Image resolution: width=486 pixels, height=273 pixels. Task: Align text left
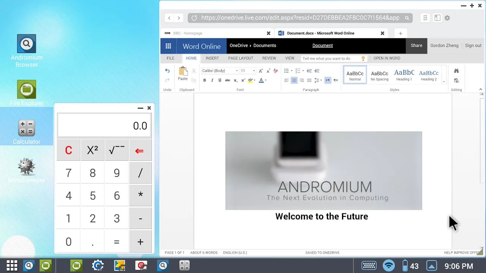click(286, 80)
